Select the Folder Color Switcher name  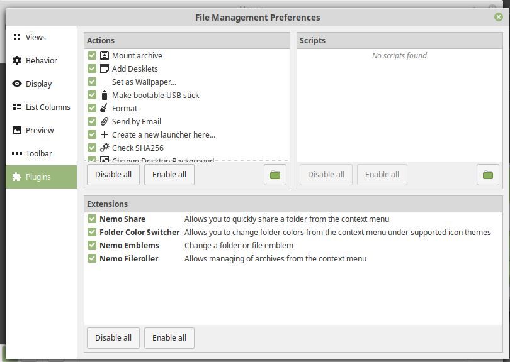coord(140,232)
